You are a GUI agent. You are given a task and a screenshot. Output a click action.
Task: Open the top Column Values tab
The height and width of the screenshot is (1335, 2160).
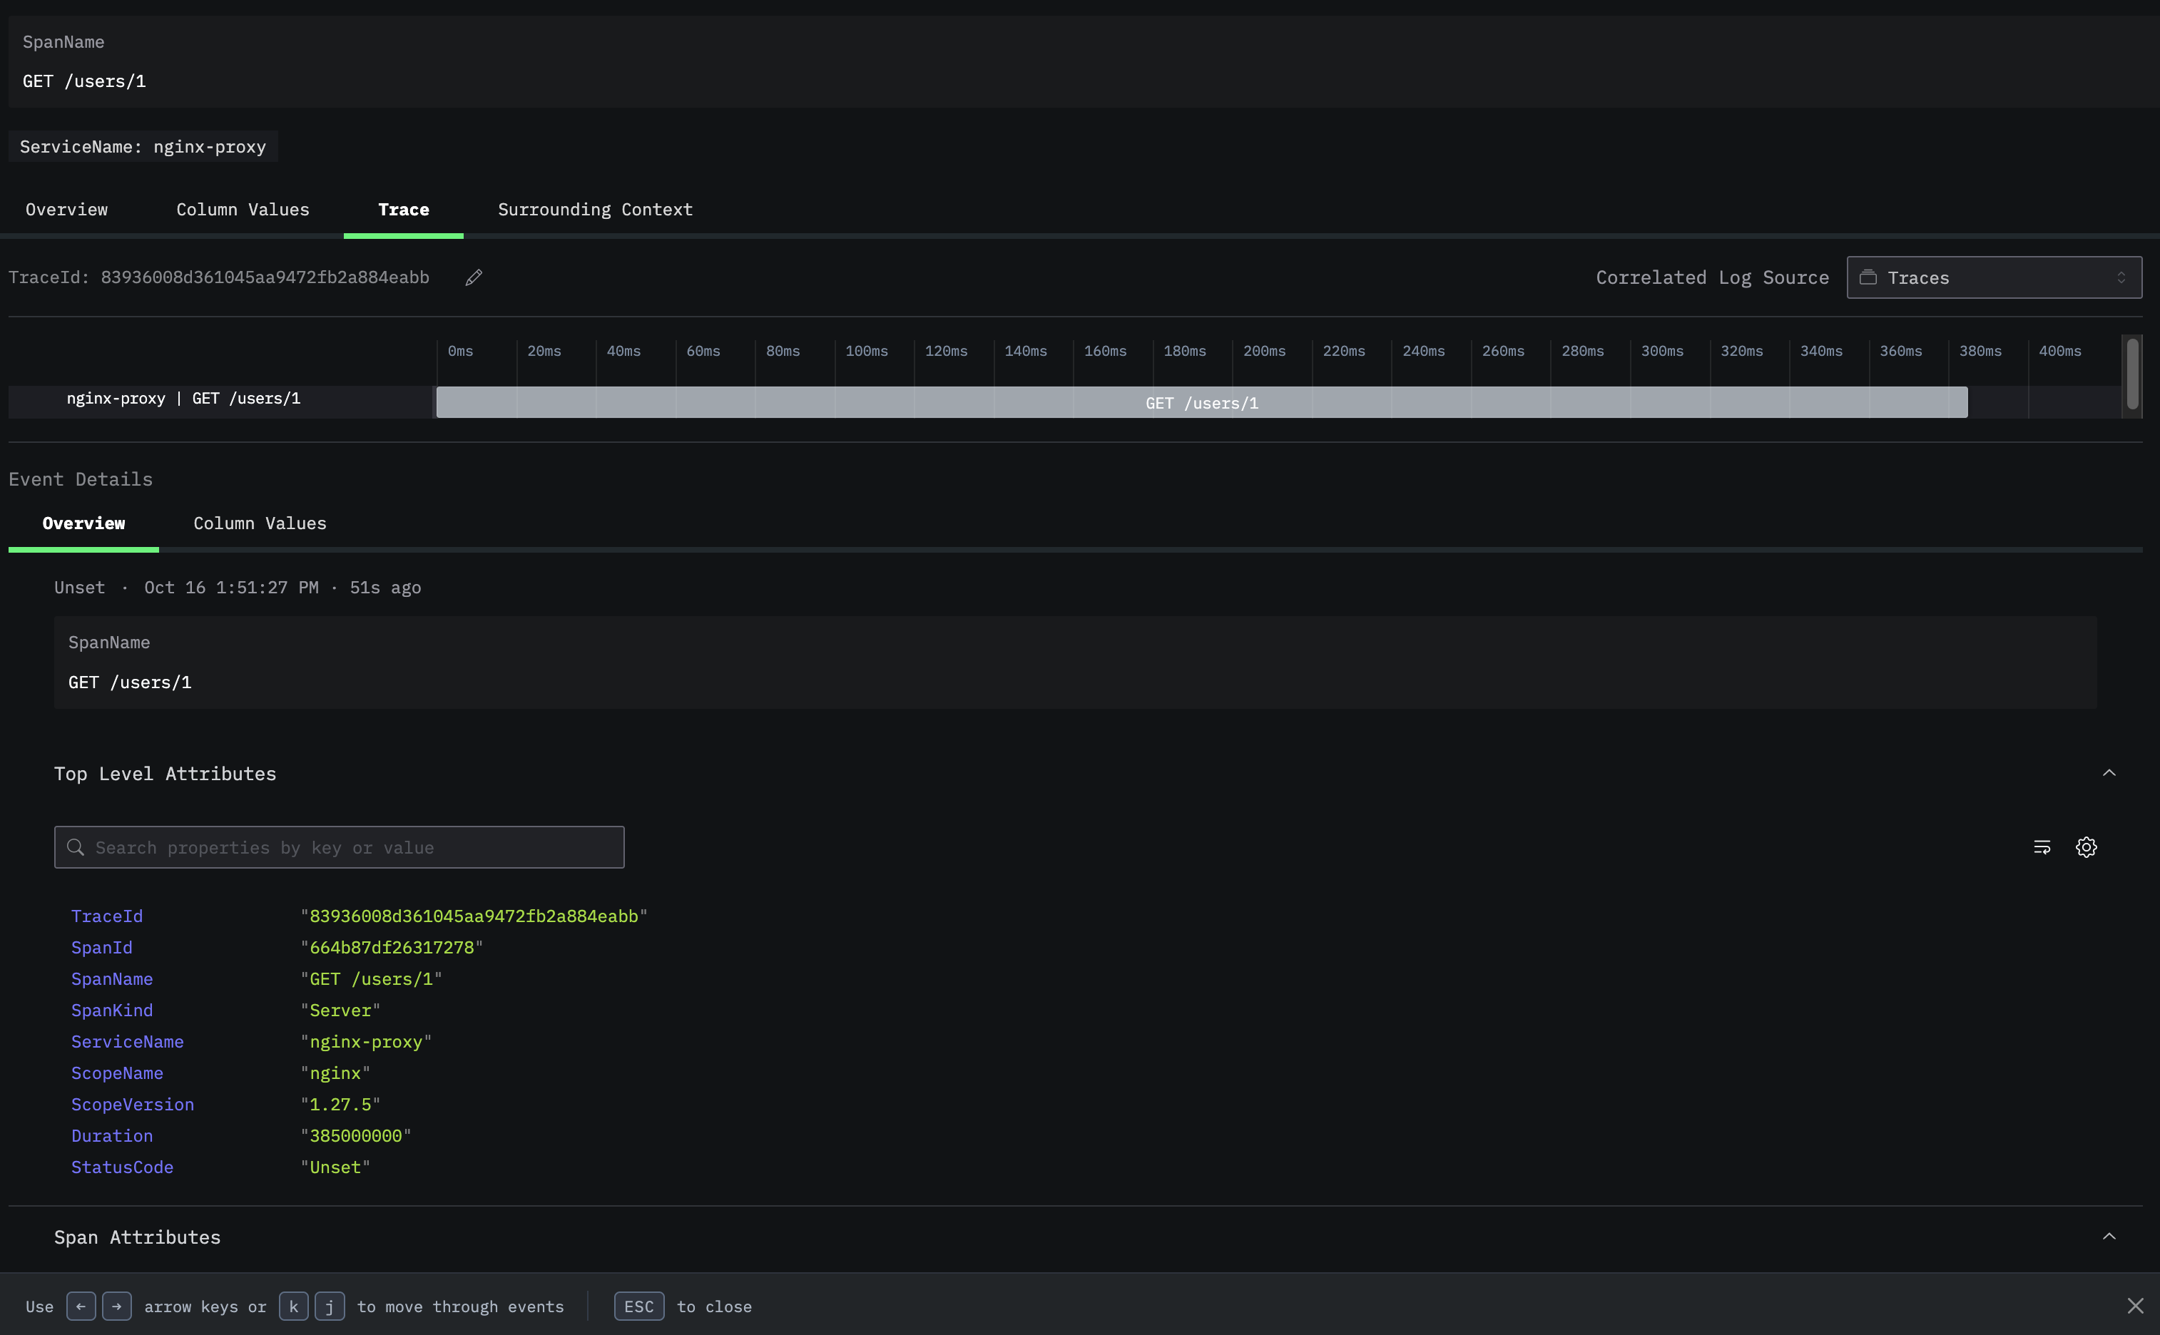[243, 210]
